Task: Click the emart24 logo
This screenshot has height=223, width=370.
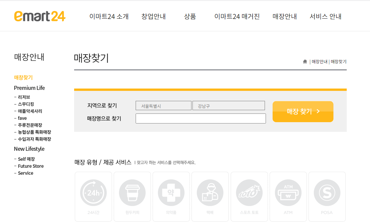Action: click(x=40, y=16)
